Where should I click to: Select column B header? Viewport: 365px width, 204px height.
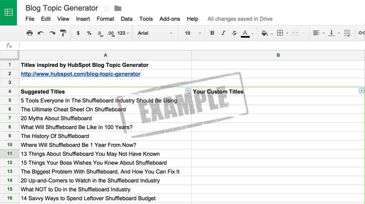tap(278, 55)
